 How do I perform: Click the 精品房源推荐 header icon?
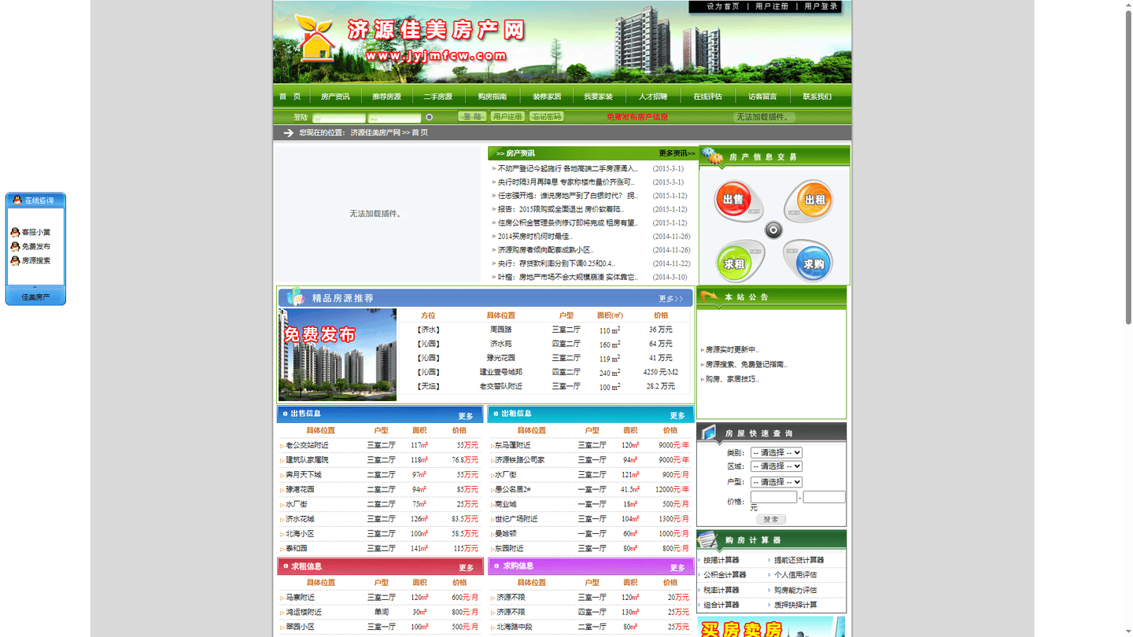tap(295, 297)
